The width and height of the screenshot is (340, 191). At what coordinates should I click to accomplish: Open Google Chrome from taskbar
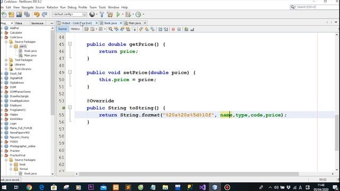click(x=29, y=187)
